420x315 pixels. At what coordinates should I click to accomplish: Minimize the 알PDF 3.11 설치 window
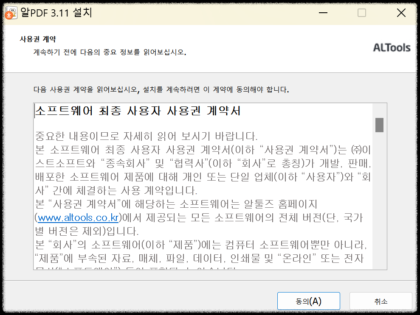(323, 13)
